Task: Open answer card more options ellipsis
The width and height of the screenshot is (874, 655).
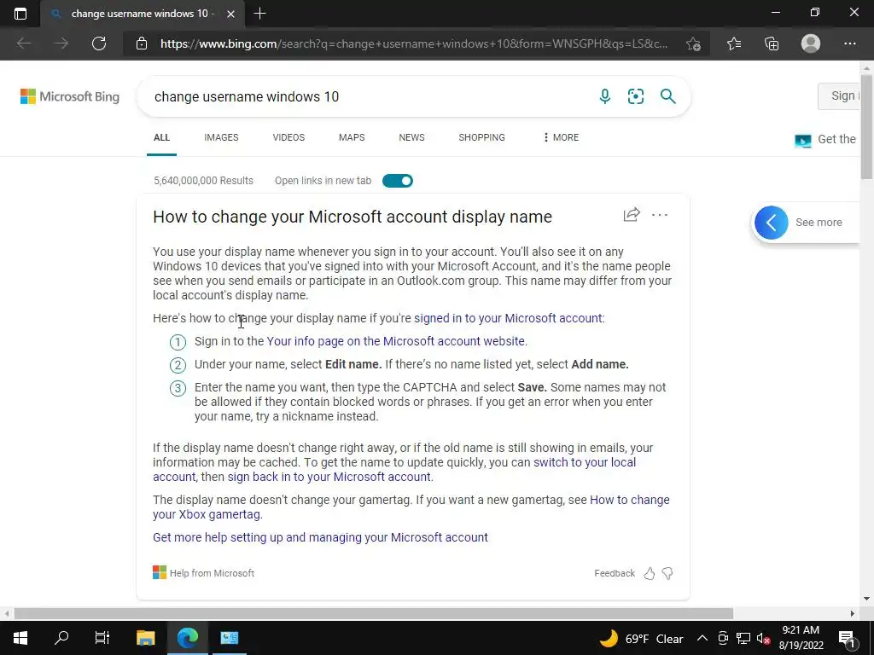Action: 660,215
